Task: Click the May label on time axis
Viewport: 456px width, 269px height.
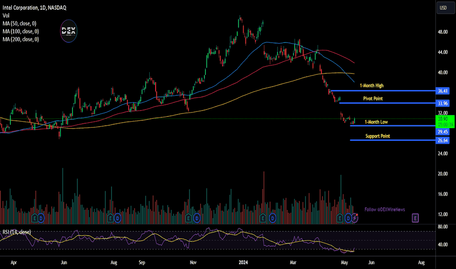Action: [x=344, y=263]
